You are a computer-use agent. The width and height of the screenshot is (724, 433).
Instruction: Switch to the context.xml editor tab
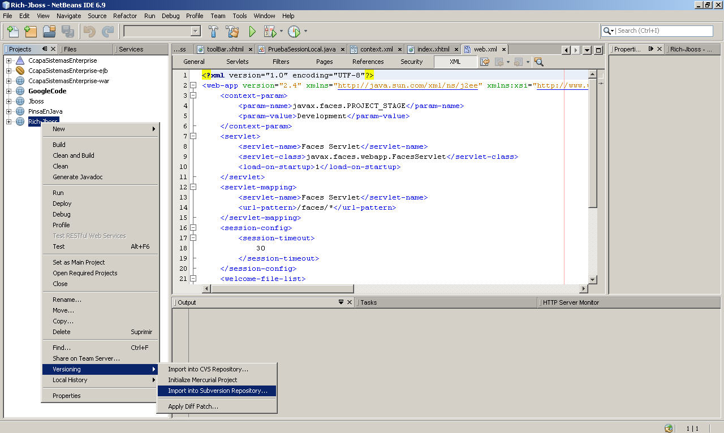tap(378, 49)
